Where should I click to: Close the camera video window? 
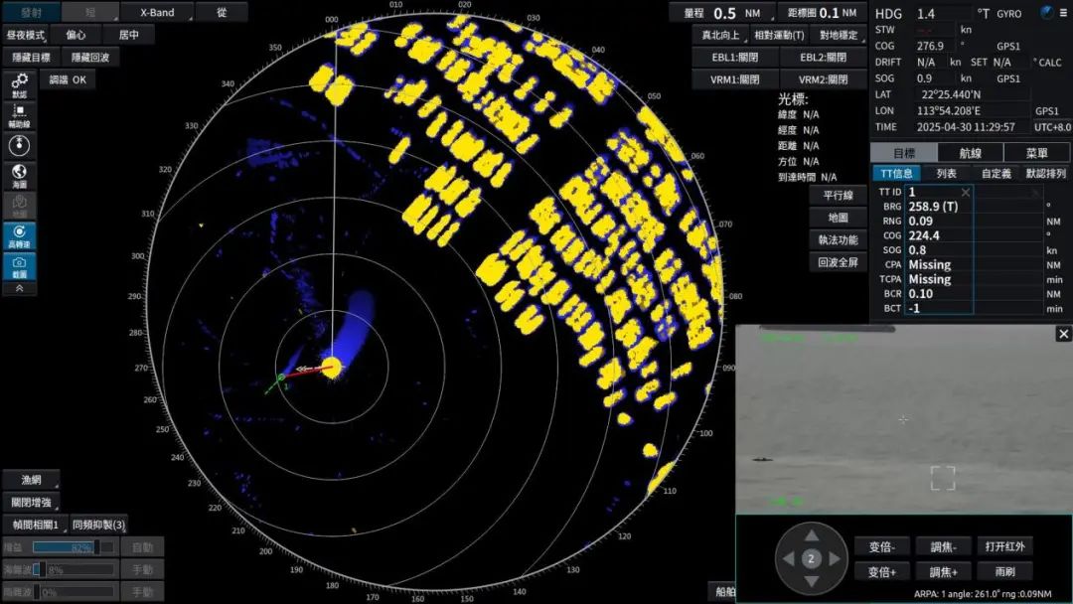pos(1063,334)
